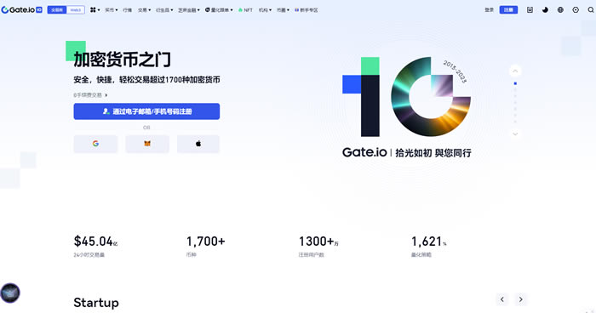
Task: Expand the 交易 trade dropdown
Action: [144, 10]
